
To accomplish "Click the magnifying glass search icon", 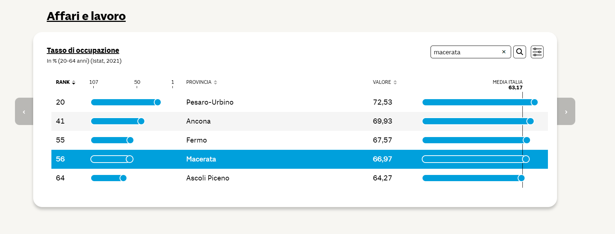I will 519,52.
